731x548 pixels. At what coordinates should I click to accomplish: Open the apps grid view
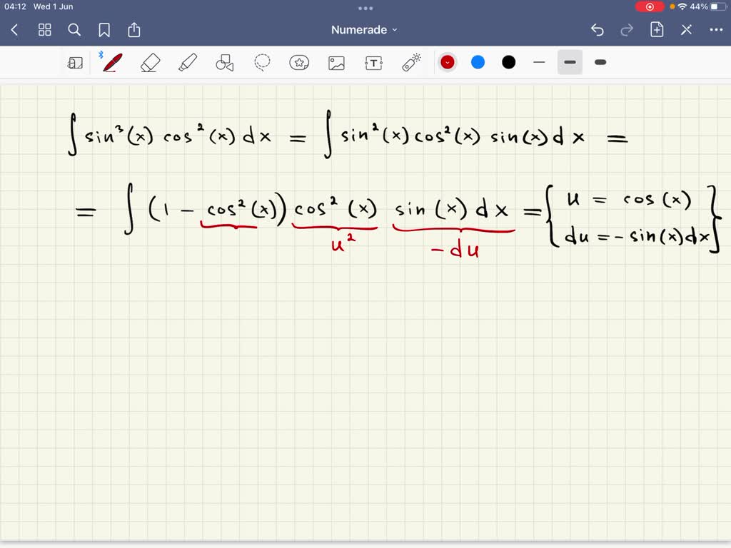44,30
